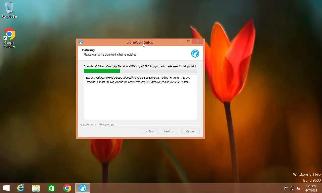Click the muted volume tray icon
Viewport: 322px width, 193px height.
[x=298, y=188]
